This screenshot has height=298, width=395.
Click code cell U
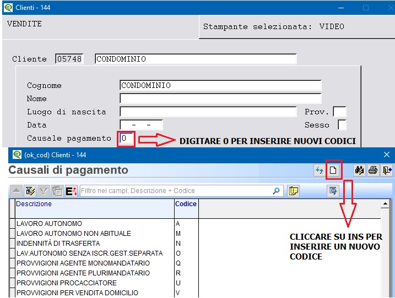186,283
